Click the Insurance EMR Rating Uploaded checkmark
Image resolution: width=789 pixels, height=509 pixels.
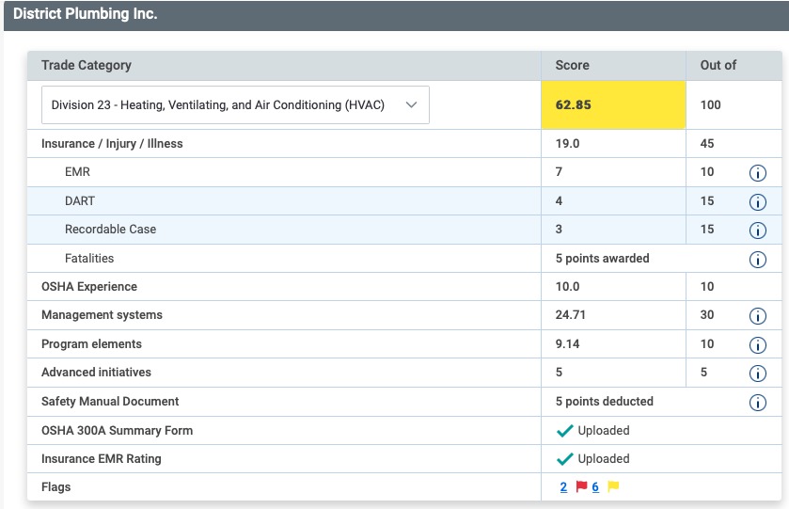pos(564,459)
